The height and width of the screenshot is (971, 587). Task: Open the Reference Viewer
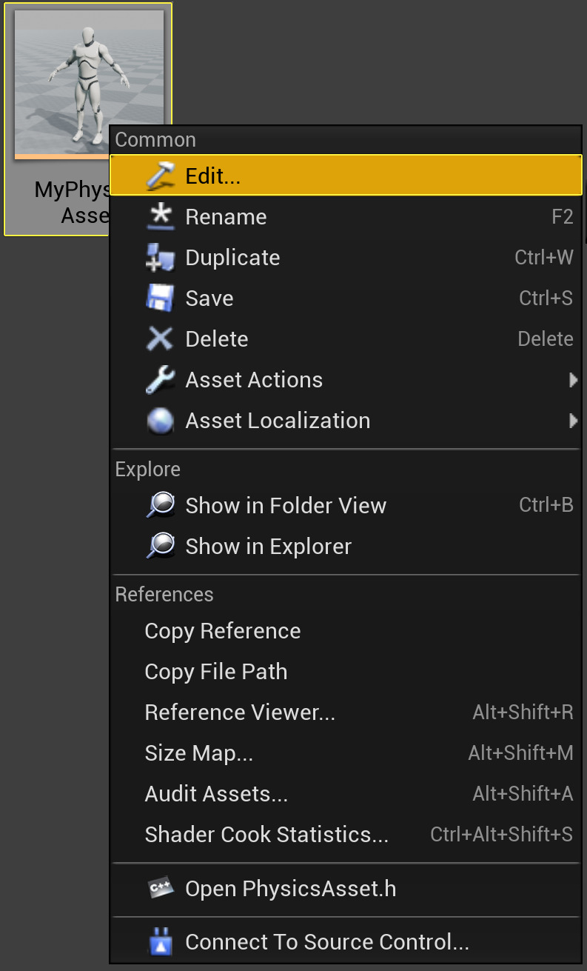[x=240, y=713]
